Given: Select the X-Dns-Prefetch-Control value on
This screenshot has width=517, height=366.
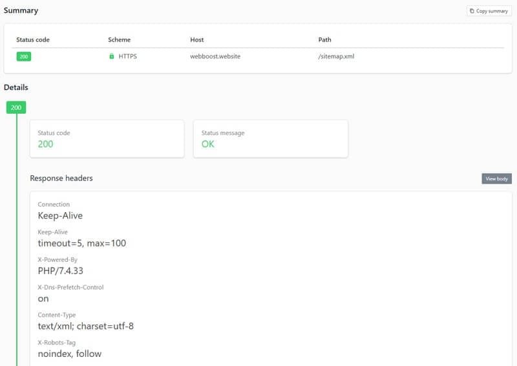Looking at the screenshot, I should (43, 299).
